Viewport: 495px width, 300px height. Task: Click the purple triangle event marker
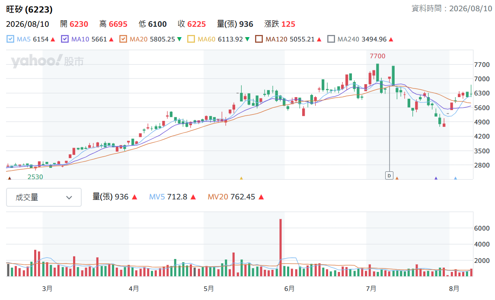436,178
